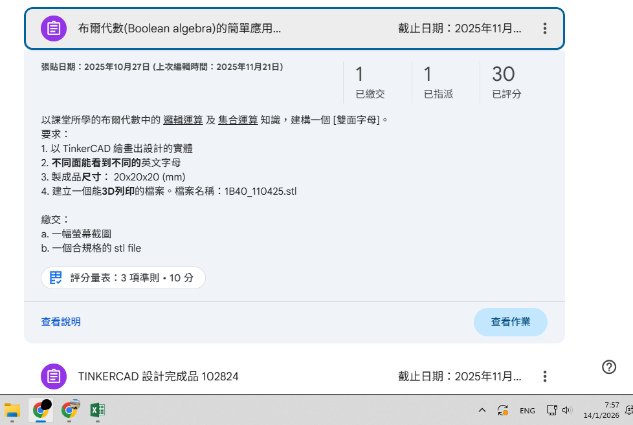
Task: Switch to the second Chrome profile window
Action: pos(69,409)
